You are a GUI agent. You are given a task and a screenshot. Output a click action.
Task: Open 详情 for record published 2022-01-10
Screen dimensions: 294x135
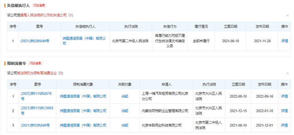click(284, 111)
